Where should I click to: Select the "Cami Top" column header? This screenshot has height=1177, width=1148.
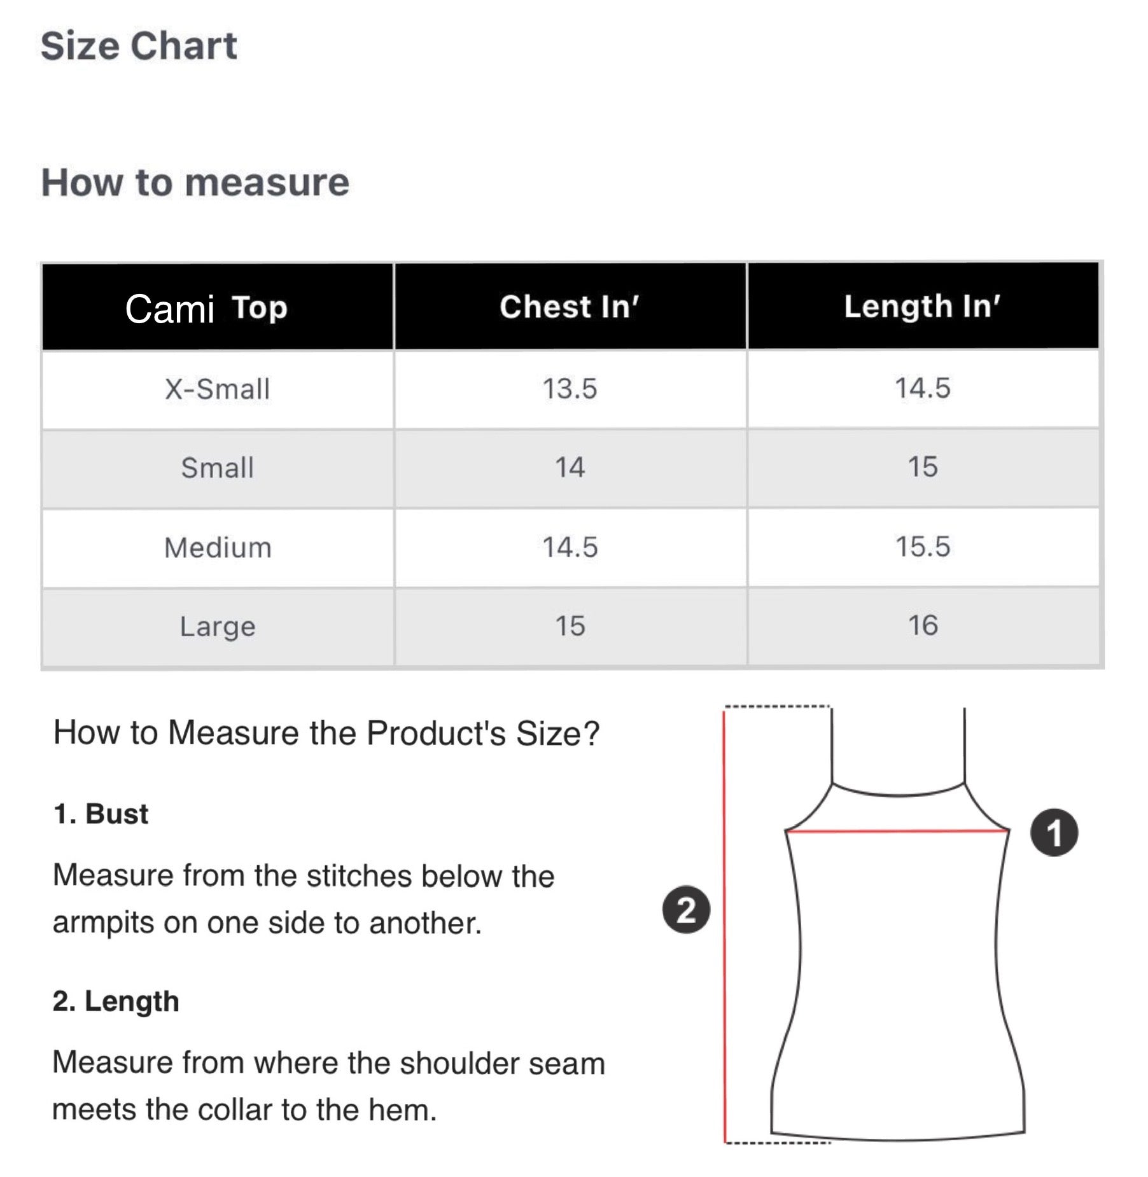206,308
